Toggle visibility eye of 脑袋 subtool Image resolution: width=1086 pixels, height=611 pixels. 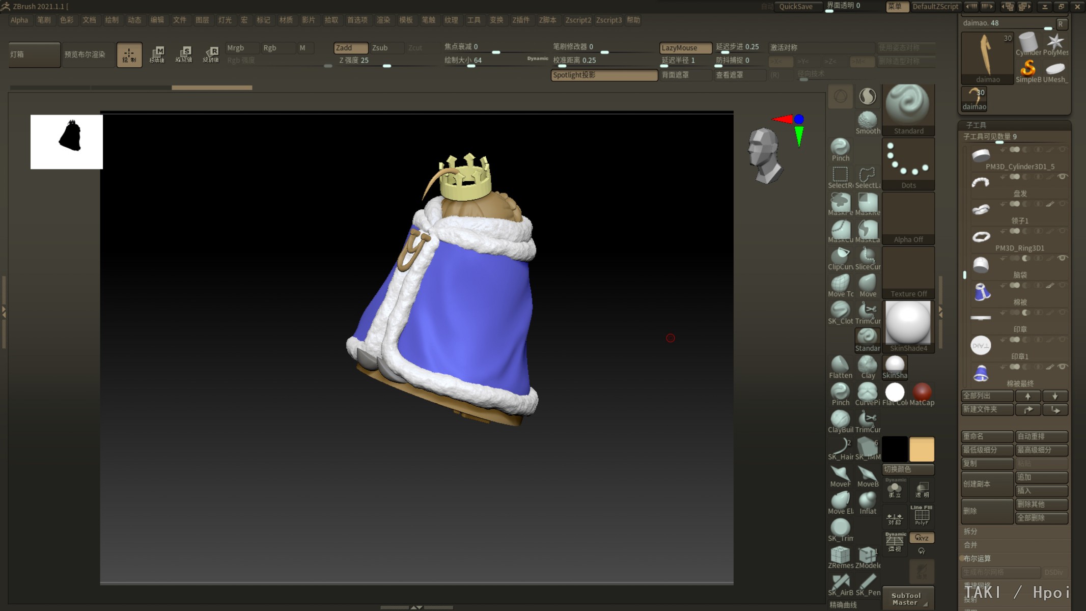point(1062,258)
